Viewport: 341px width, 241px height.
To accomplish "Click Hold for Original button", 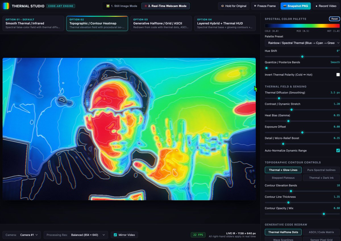I will pos(234,6).
